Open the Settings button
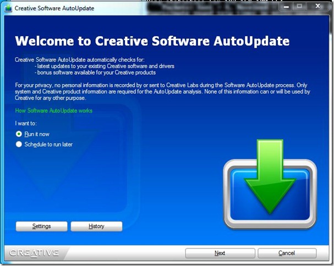The image size is (334, 266). pos(41,226)
